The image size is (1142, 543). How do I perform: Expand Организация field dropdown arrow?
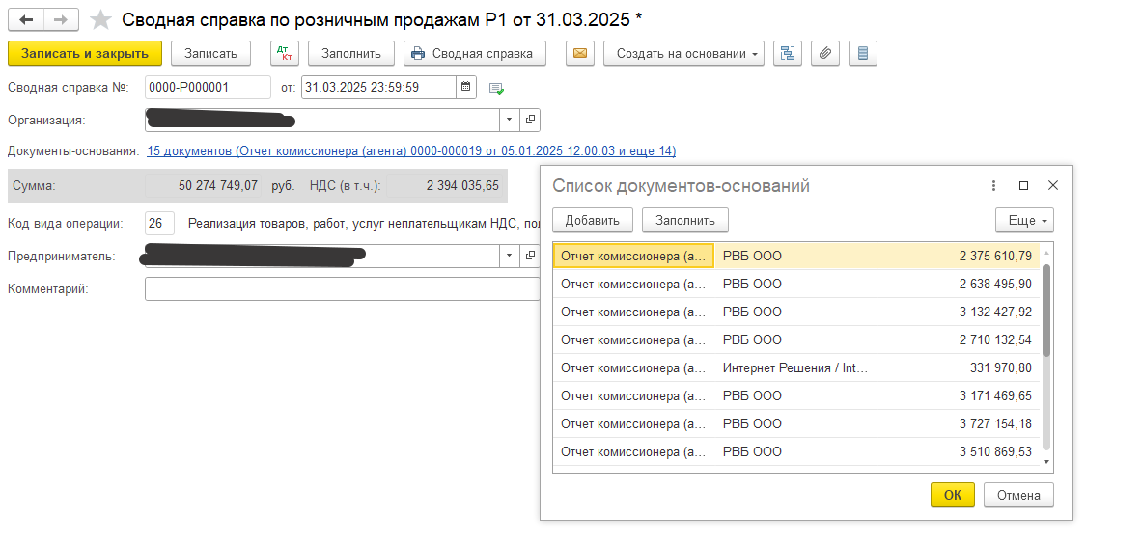tap(509, 120)
